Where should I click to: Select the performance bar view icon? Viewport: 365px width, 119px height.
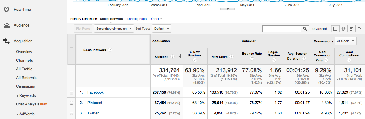click(351, 29)
